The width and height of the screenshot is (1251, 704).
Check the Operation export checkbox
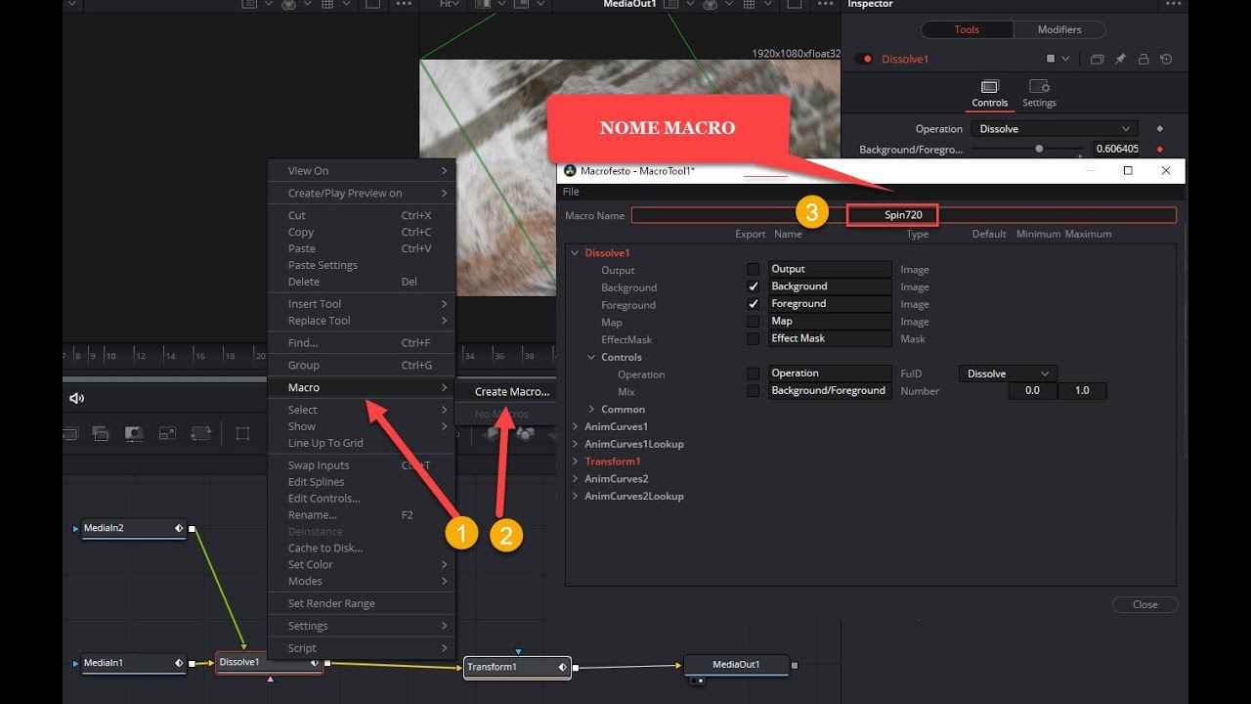[x=753, y=374]
